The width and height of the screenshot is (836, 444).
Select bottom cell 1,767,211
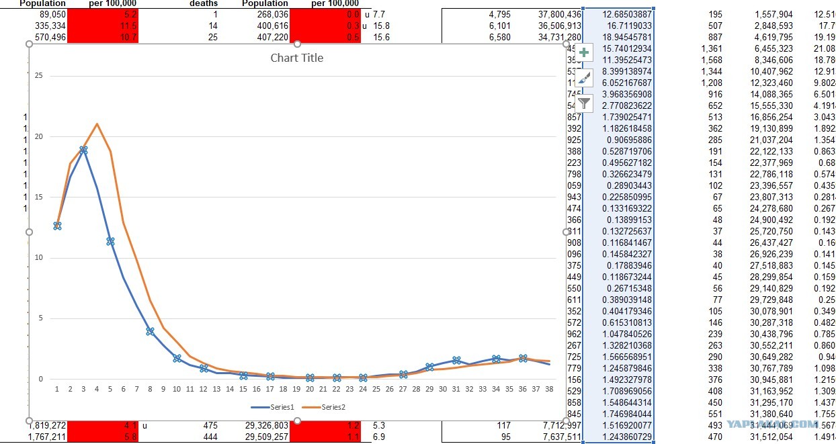[44, 437]
